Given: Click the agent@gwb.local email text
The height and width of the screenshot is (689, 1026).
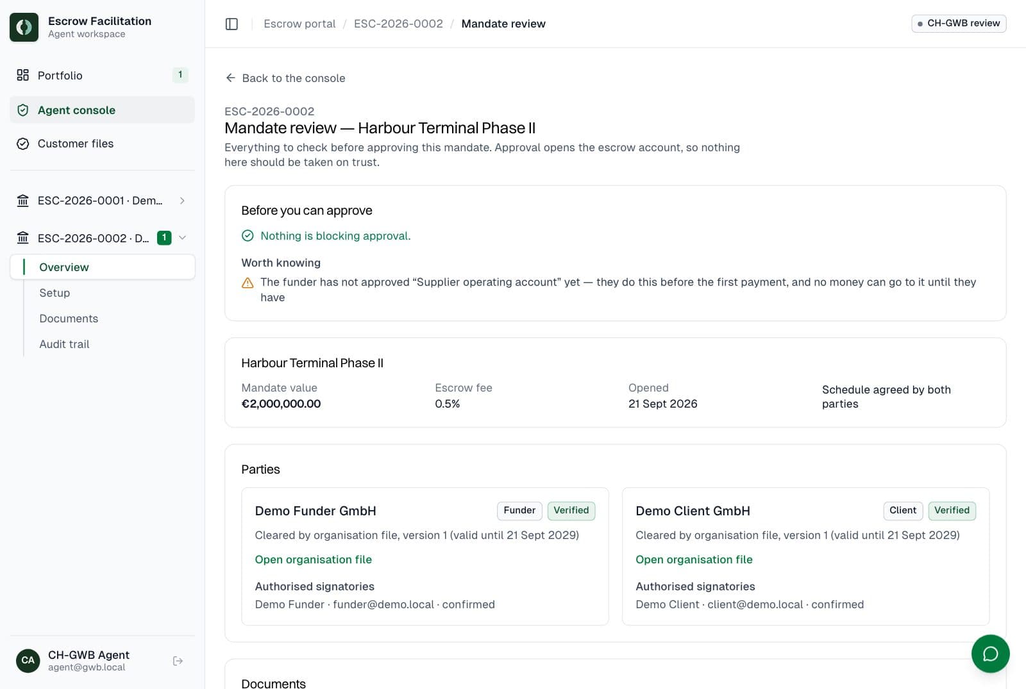Looking at the screenshot, I should 87,667.
